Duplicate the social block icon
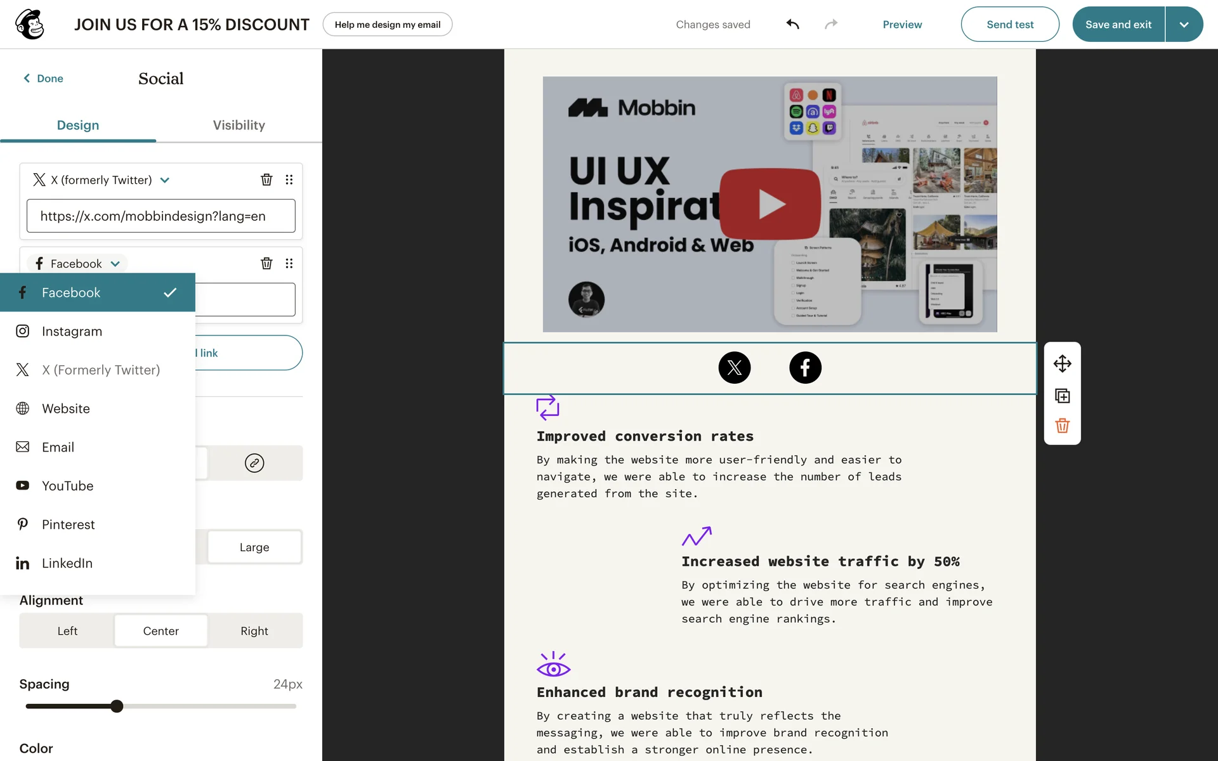The width and height of the screenshot is (1218, 761). (x=1062, y=396)
